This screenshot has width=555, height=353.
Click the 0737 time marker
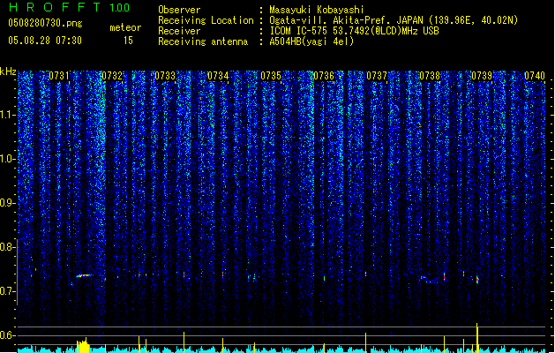point(377,76)
